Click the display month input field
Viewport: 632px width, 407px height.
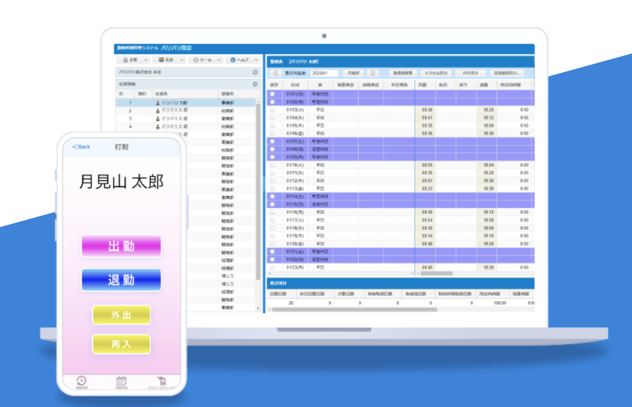click(324, 73)
